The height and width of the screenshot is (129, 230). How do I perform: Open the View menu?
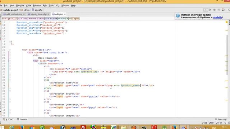point(12,6)
